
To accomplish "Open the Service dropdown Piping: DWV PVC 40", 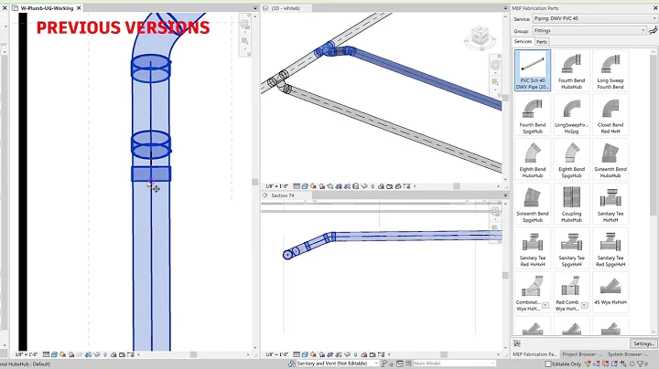I will click(x=594, y=18).
